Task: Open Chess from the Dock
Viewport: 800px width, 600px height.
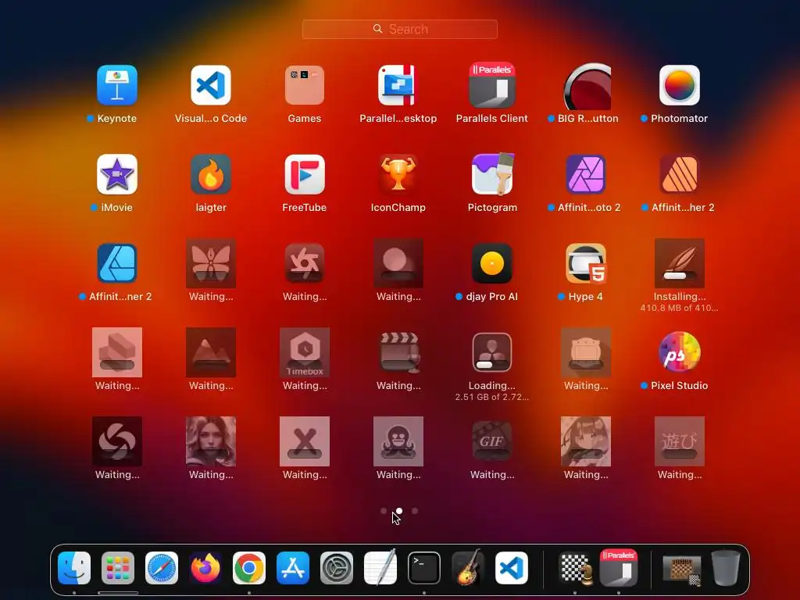Action: click(x=575, y=568)
